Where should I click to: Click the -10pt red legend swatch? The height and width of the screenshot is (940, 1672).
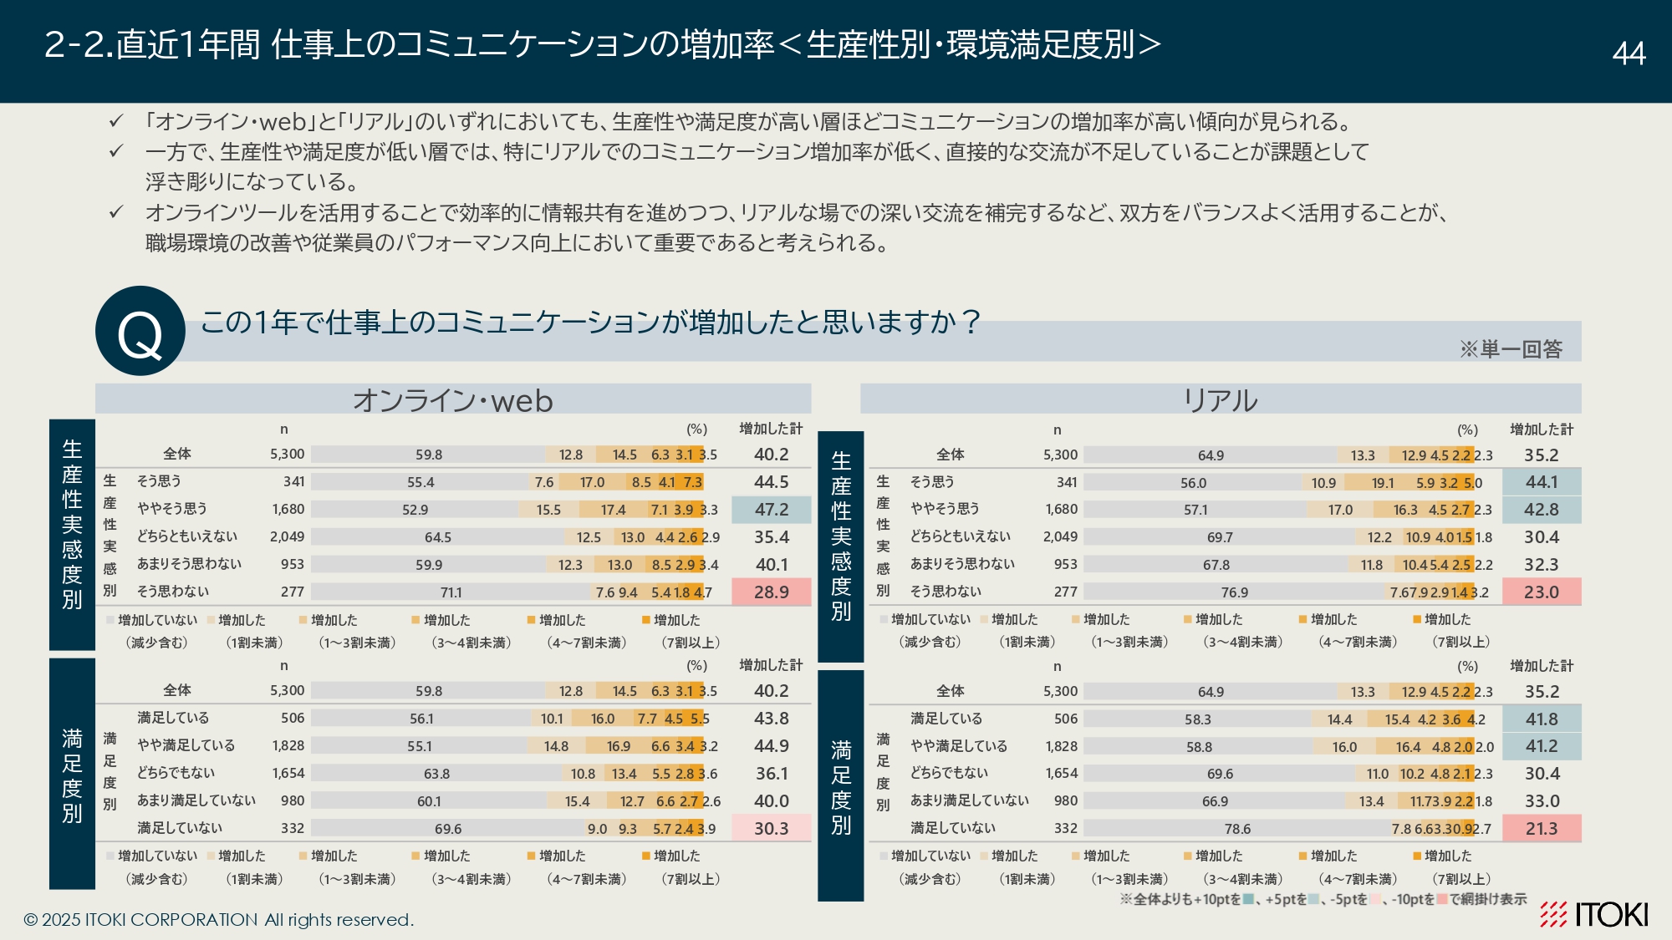(x=1442, y=899)
